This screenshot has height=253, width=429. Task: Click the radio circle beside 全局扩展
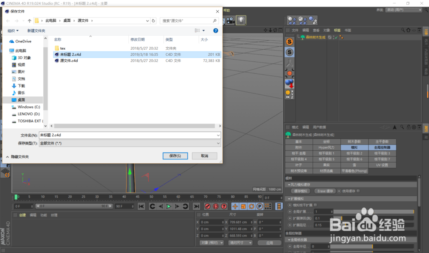tap(290, 212)
